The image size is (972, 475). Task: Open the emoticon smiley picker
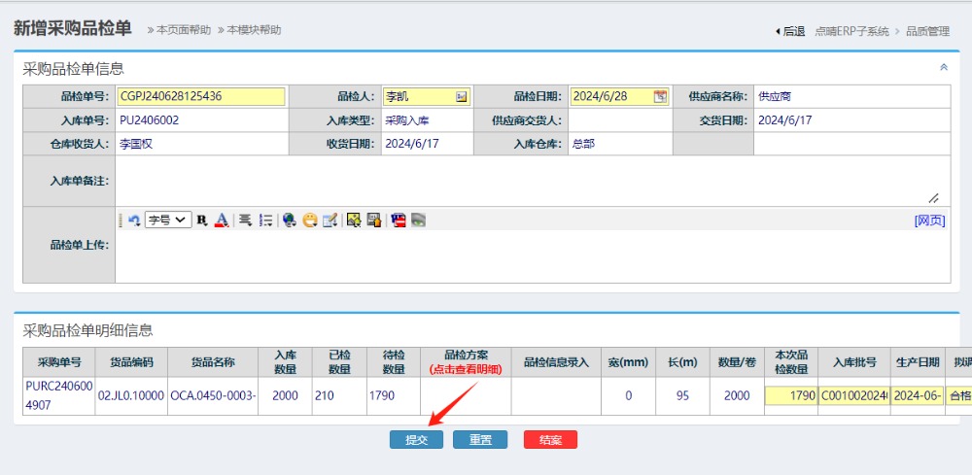tap(310, 221)
